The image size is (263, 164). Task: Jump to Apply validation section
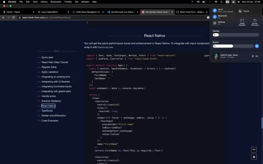pos(50,72)
